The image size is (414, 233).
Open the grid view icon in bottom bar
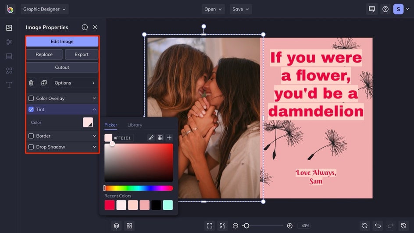tap(129, 226)
